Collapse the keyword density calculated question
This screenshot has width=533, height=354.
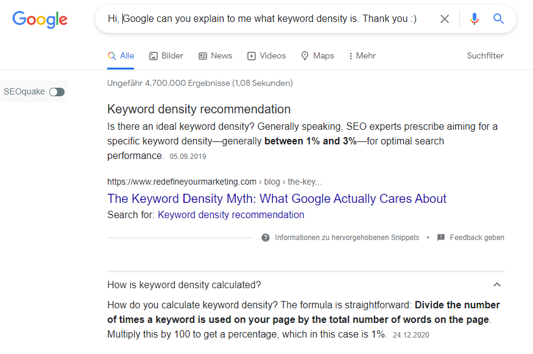point(496,285)
